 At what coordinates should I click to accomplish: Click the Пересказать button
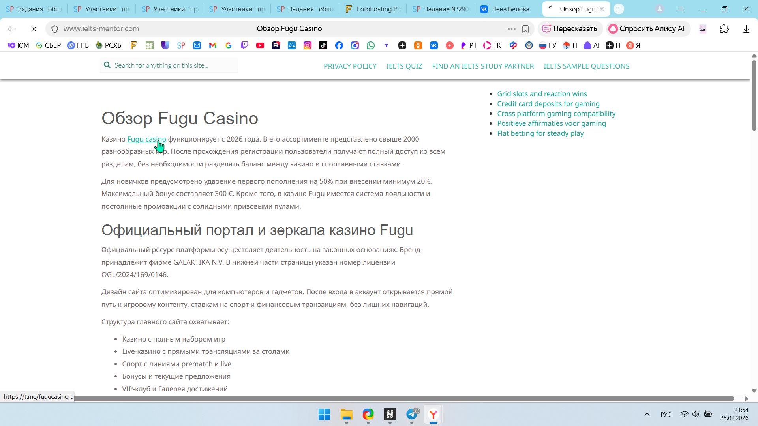570,29
